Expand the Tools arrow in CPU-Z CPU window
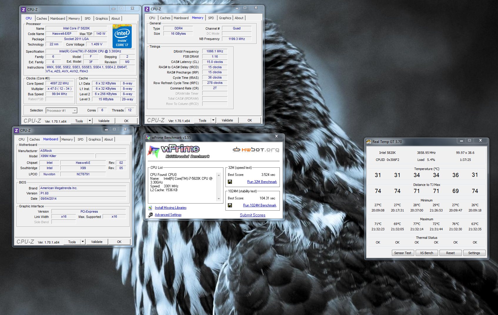Screen dimensions: 498x315 pos(90,121)
